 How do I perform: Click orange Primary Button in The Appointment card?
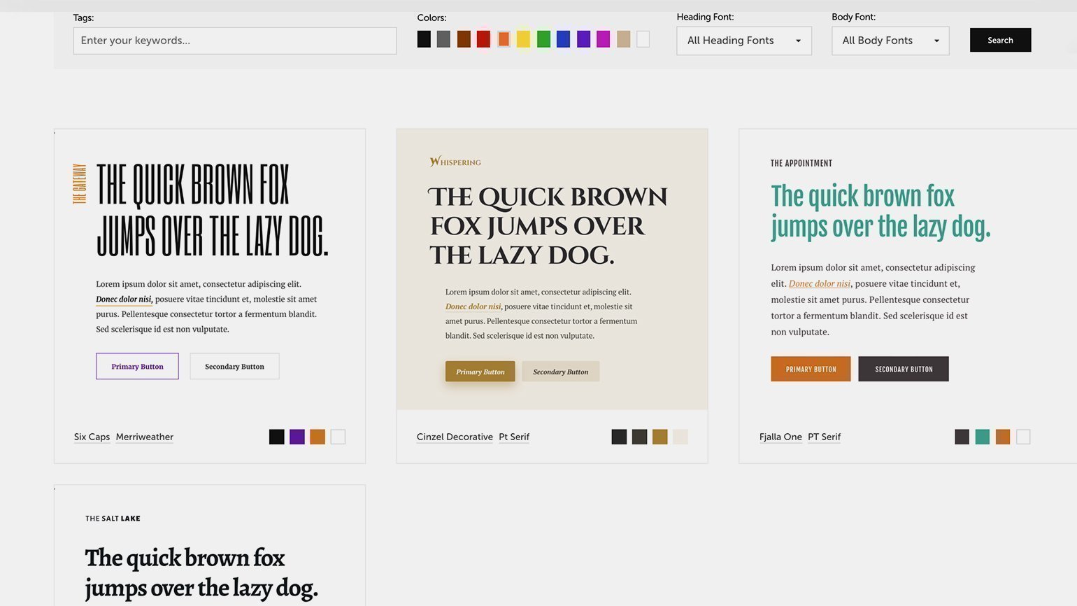[811, 369]
